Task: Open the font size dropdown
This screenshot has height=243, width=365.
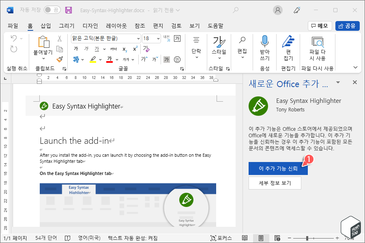Action: coord(158,38)
